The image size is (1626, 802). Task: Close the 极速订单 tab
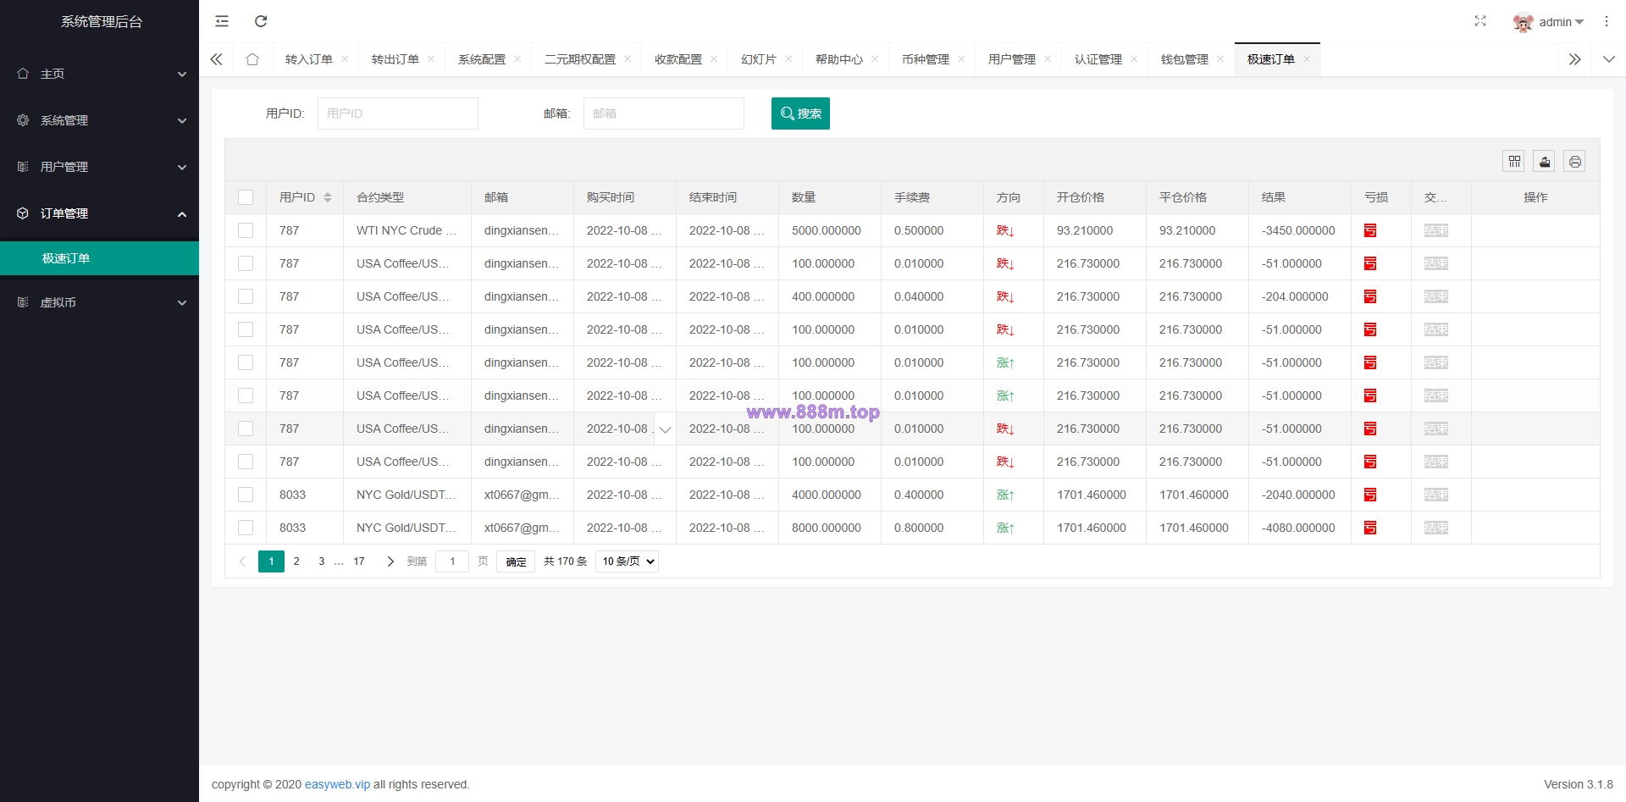pos(1307,59)
